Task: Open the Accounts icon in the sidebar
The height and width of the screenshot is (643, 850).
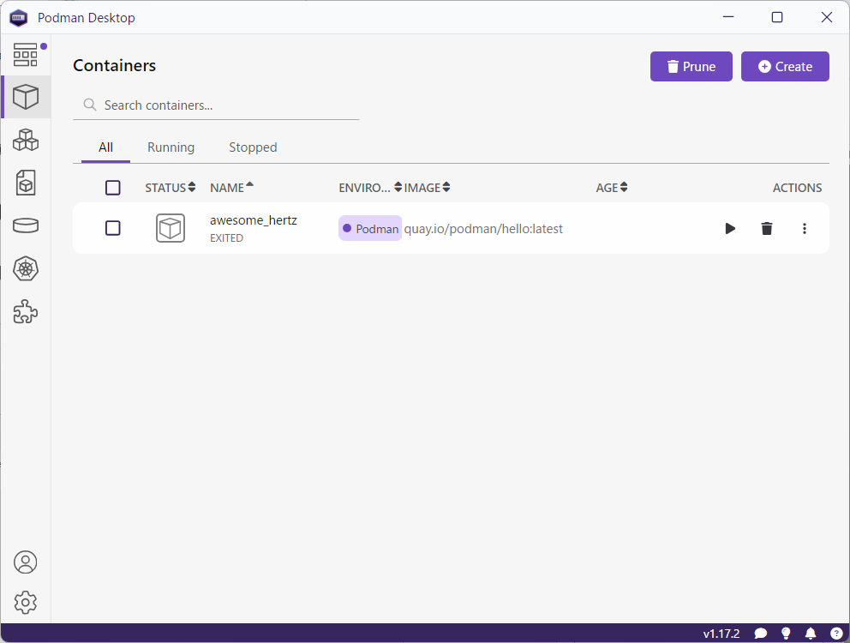Action: point(26,562)
